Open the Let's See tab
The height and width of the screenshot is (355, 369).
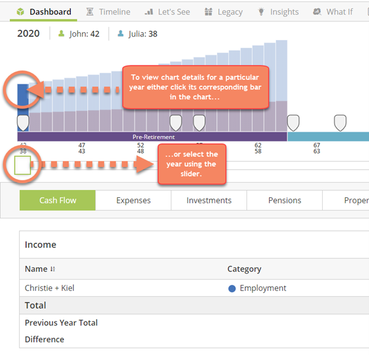tap(167, 12)
